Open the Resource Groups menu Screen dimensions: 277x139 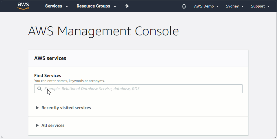click(x=96, y=6)
